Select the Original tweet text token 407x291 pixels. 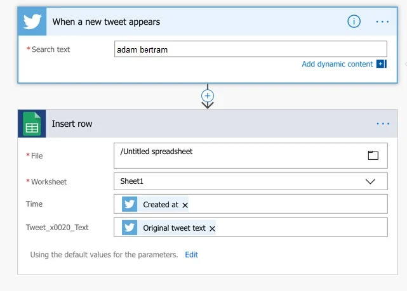[x=173, y=228]
